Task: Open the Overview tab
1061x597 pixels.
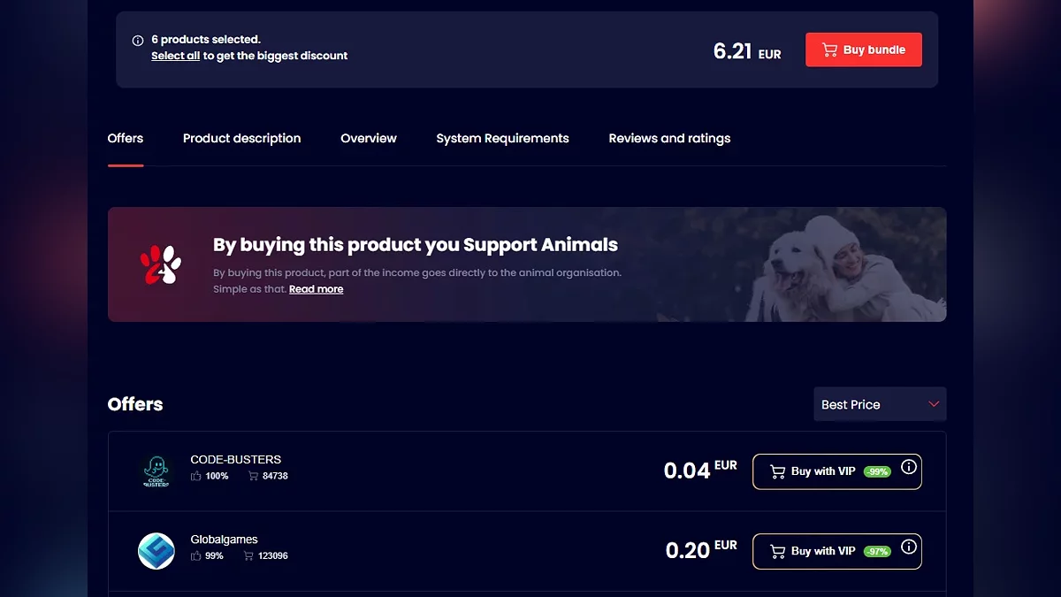Action: click(x=369, y=138)
